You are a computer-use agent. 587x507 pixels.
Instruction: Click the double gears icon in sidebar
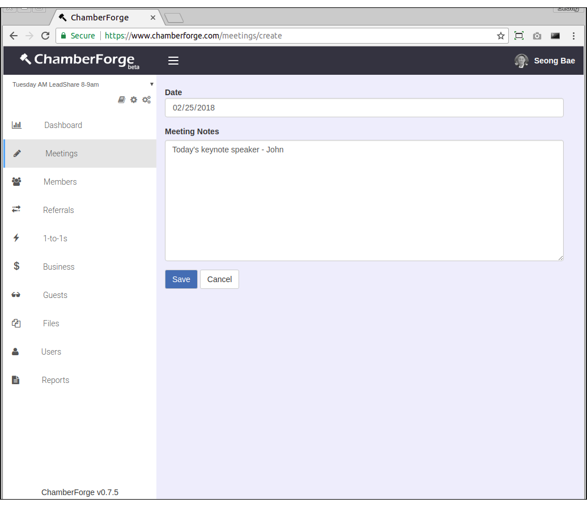coord(146,100)
